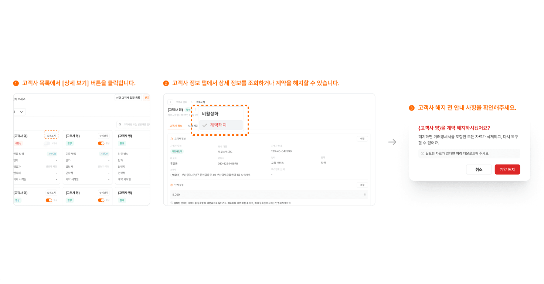Image resolution: width=544 pixels, height=284 pixels.
Task: Click the company name 제로스튜디오
Action: tap(225, 152)
